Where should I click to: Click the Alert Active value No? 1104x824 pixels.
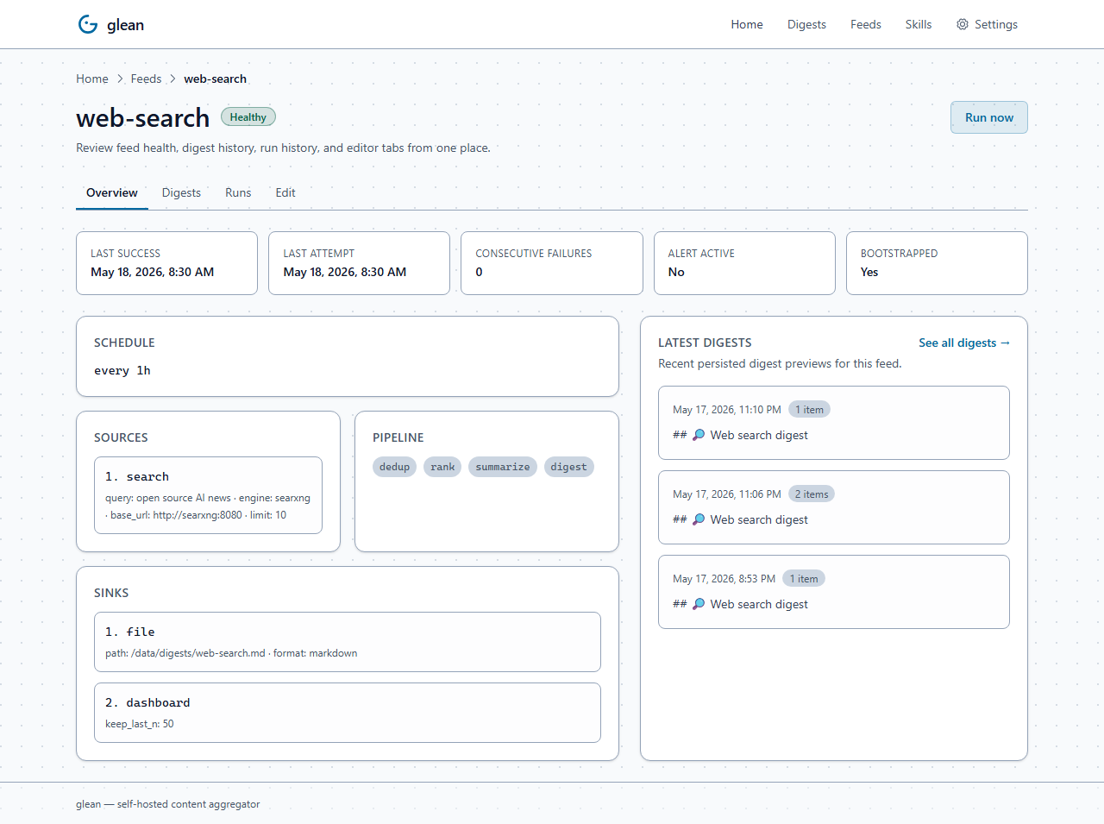coord(676,272)
